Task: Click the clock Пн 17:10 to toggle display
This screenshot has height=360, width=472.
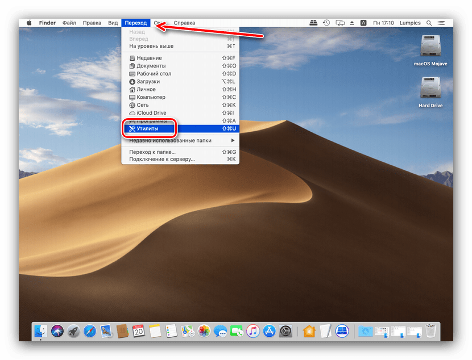Action: (382, 23)
